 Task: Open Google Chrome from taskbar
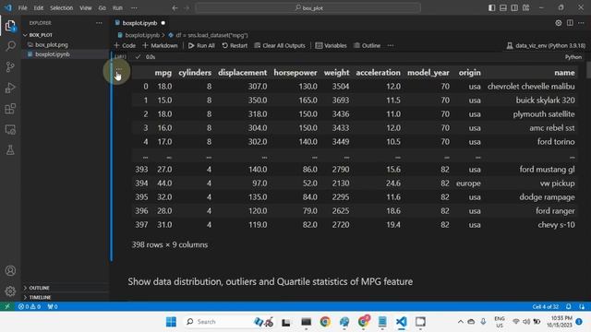coord(325,322)
